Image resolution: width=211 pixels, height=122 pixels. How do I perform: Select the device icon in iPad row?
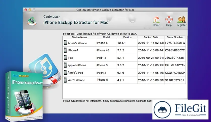(65, 58)
